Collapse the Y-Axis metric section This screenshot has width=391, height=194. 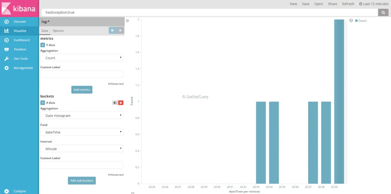[43, 45]
